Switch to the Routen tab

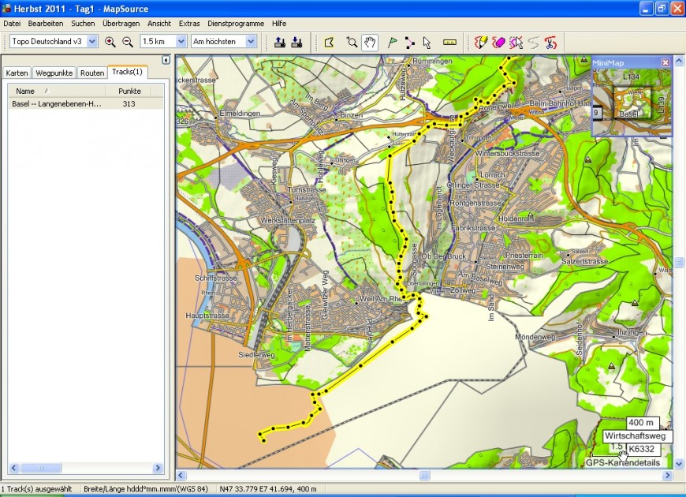(92, 73)
